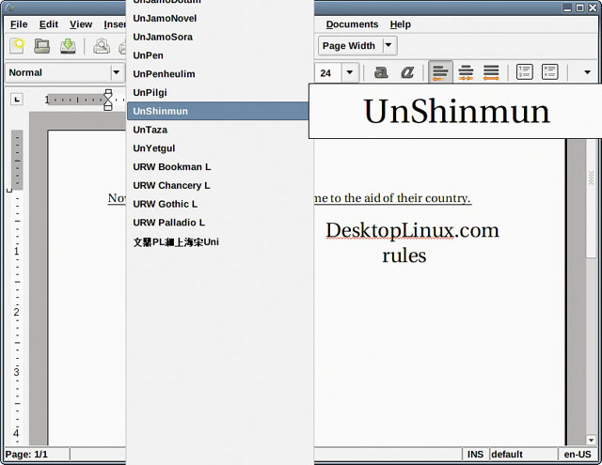This screenshot has width=602, height=465.
Task: Toggle italic text formatting
Action: [407, 72]
